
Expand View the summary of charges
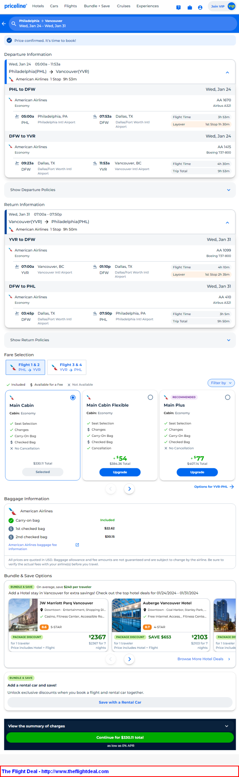click(120, 726)
